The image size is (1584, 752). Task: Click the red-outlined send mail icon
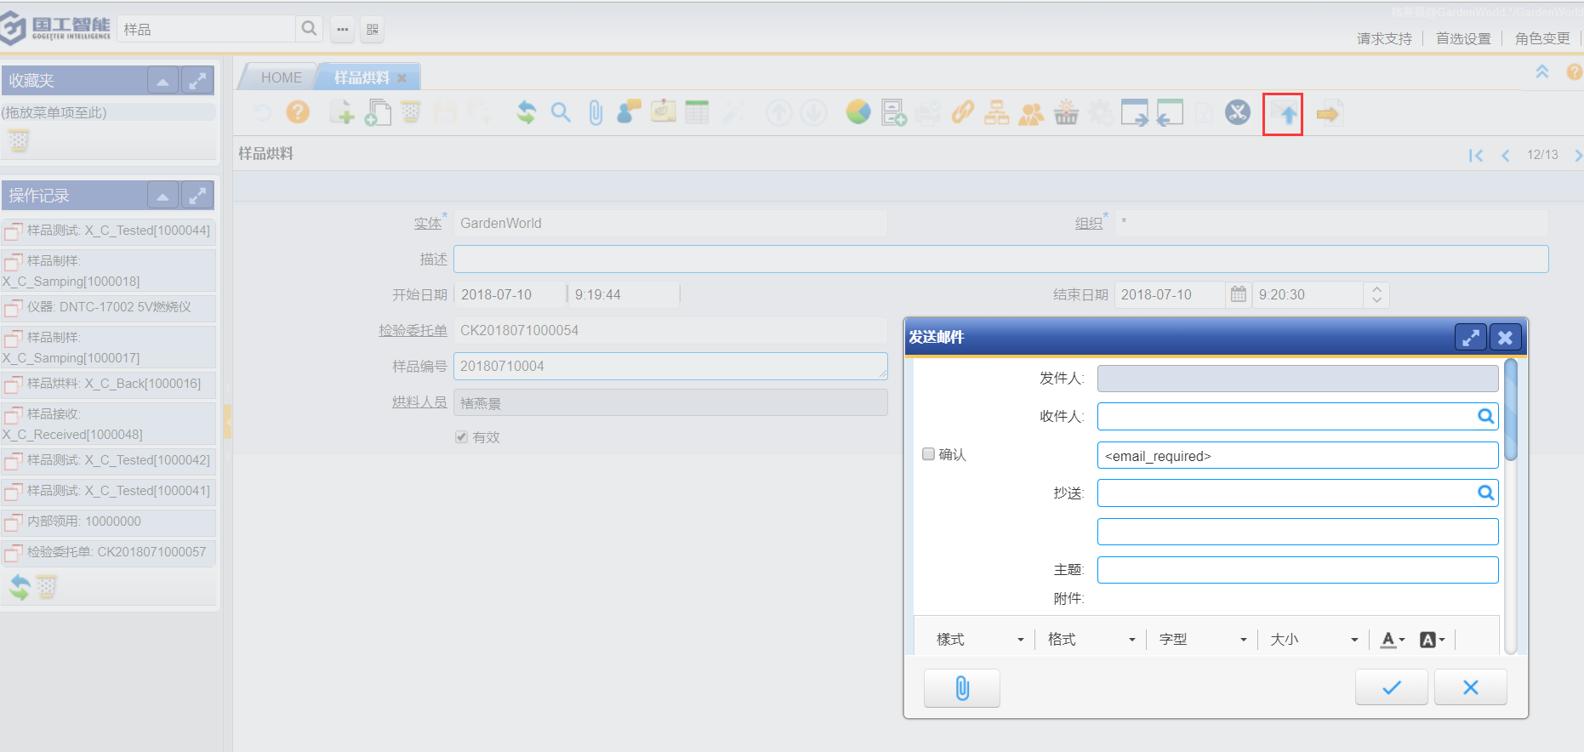1283,114
